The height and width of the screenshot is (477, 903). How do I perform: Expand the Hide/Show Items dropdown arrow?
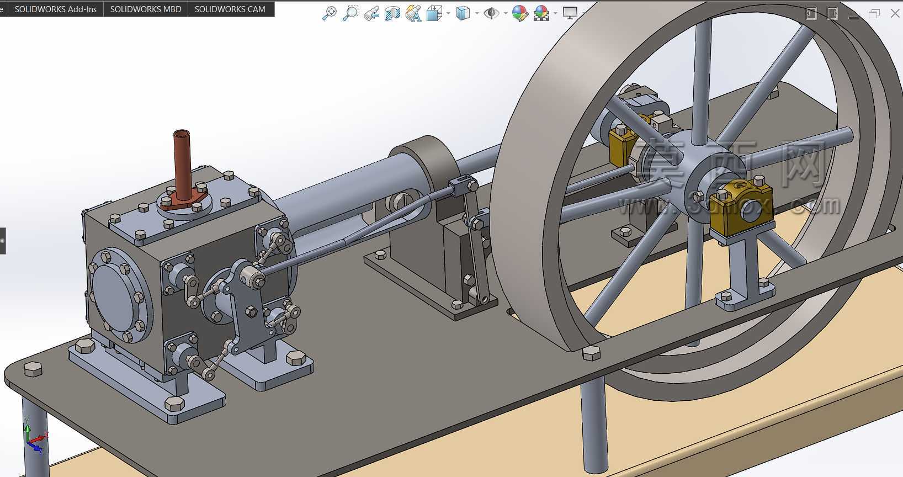click(506, 13)
